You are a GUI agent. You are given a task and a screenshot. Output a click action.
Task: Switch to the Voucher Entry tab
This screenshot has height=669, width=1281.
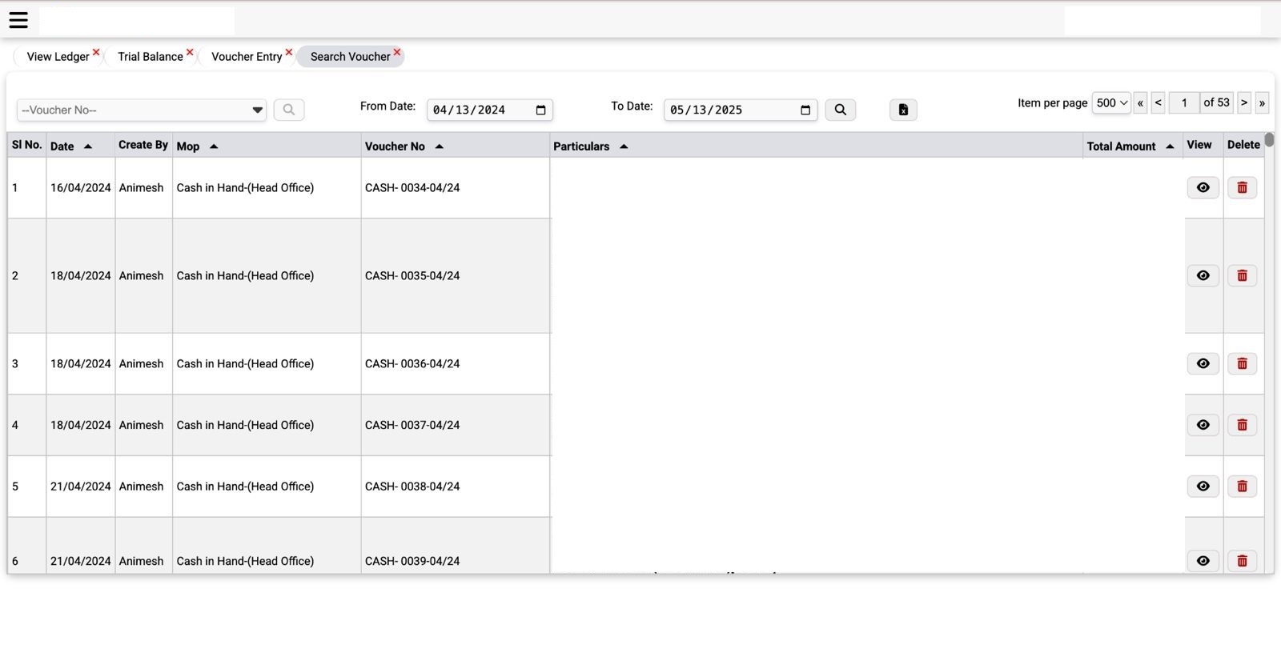(246, 57)
